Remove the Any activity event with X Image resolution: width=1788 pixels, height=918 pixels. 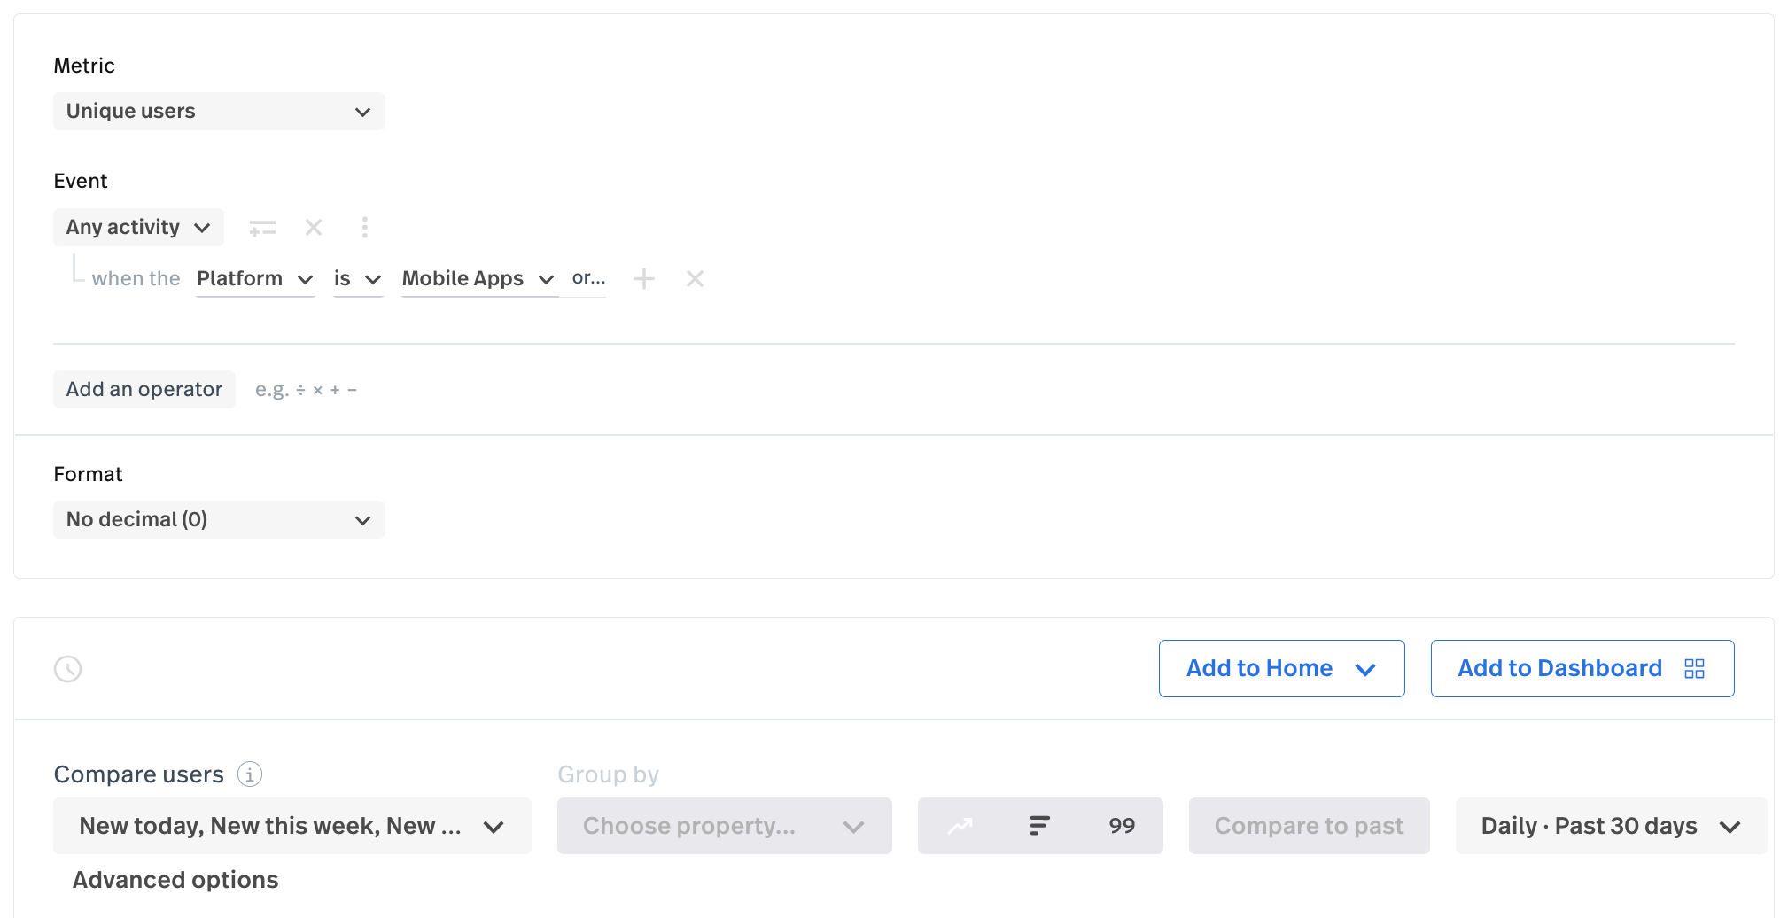[x=314, y=228]
